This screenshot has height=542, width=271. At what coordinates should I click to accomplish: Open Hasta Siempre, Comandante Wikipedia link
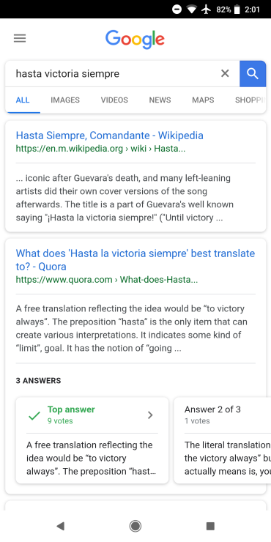110,135
